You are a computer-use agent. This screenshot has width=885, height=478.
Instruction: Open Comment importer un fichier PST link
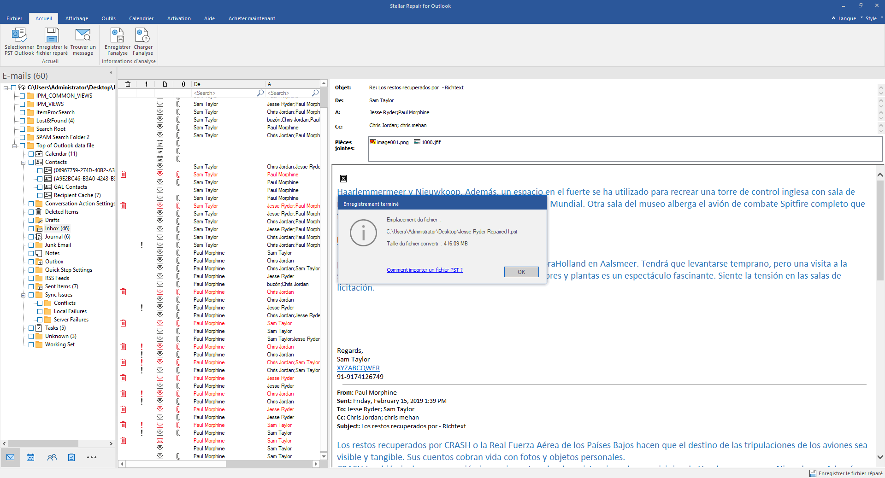pos(425,270)
